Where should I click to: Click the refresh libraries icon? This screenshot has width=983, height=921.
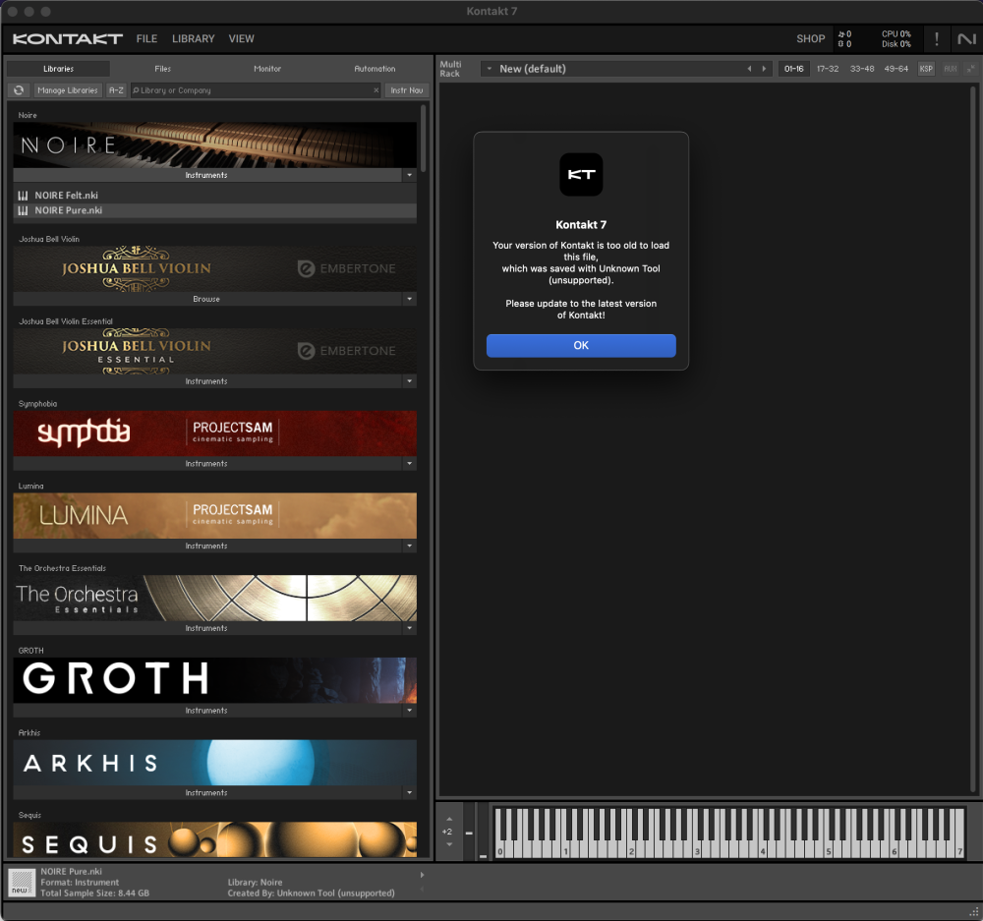[19, 90]
